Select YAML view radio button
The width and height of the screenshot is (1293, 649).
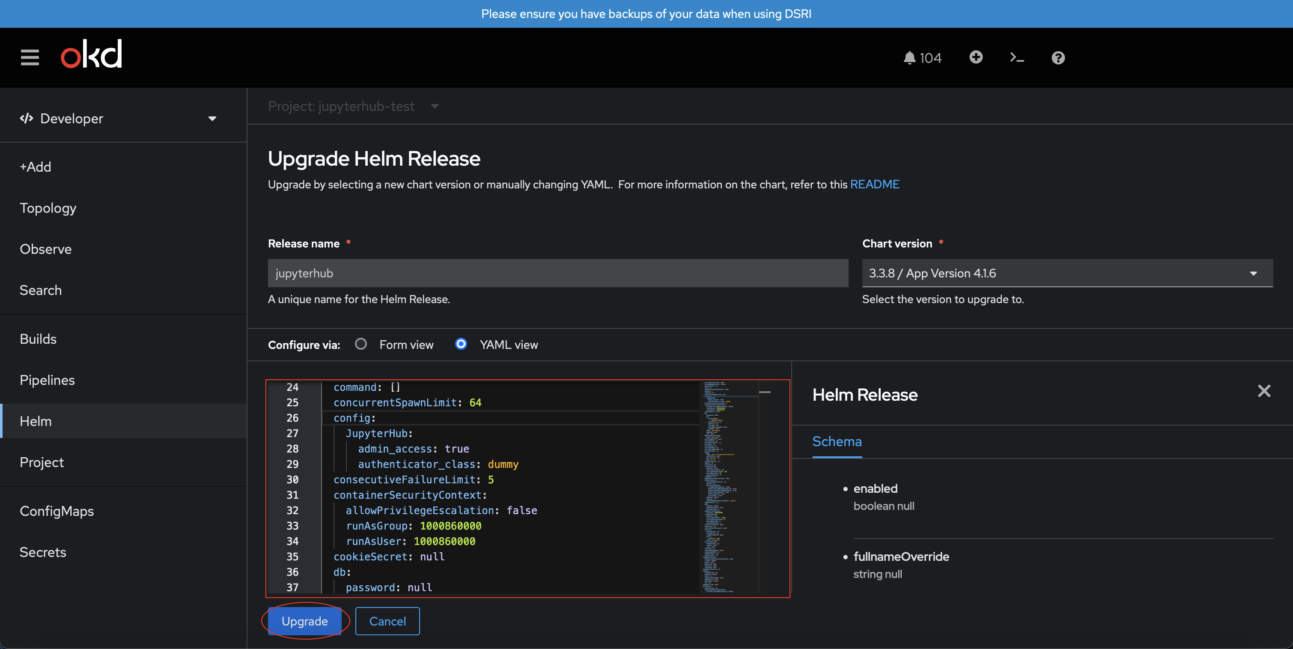[x=461, y=344]
